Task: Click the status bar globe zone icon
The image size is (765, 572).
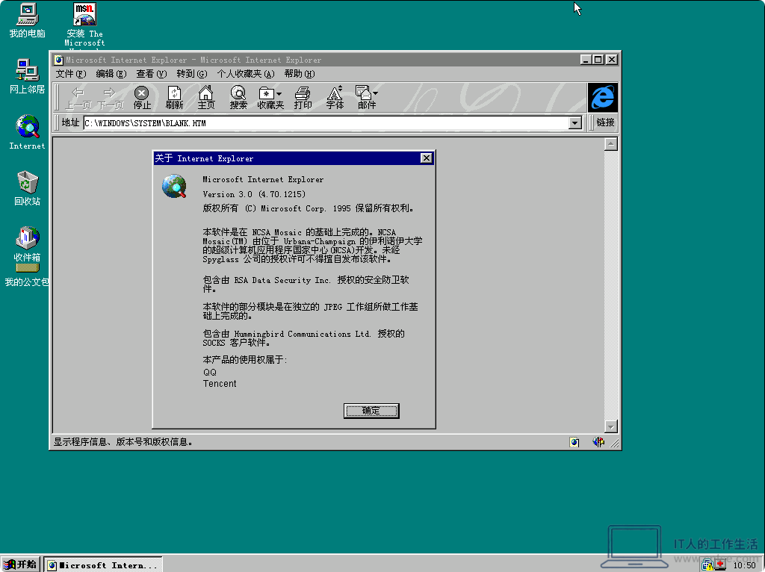Action: (598, 442)
